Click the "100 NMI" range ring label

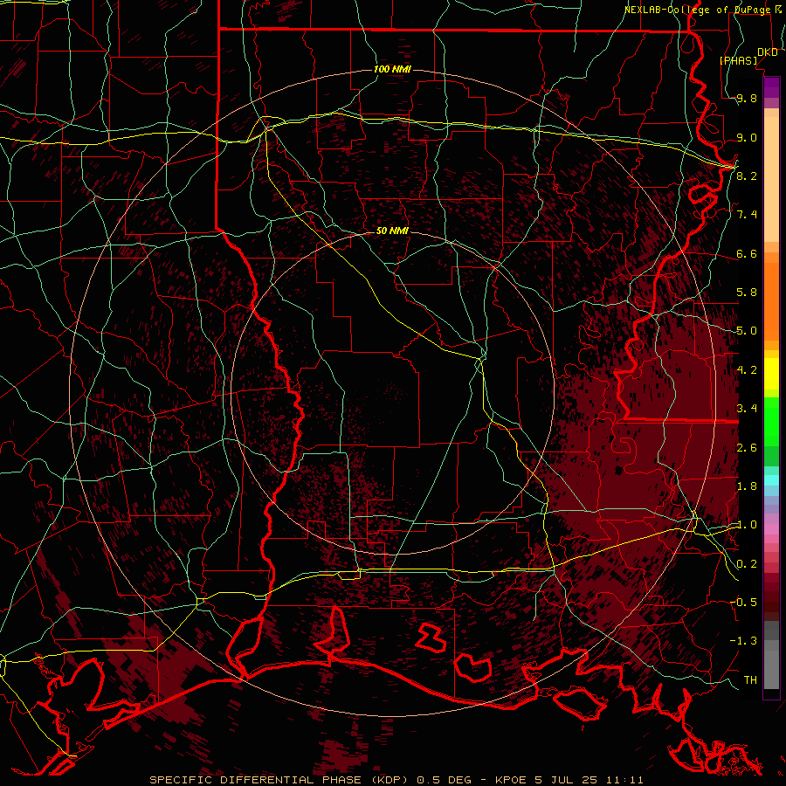[x=392, y=69]
